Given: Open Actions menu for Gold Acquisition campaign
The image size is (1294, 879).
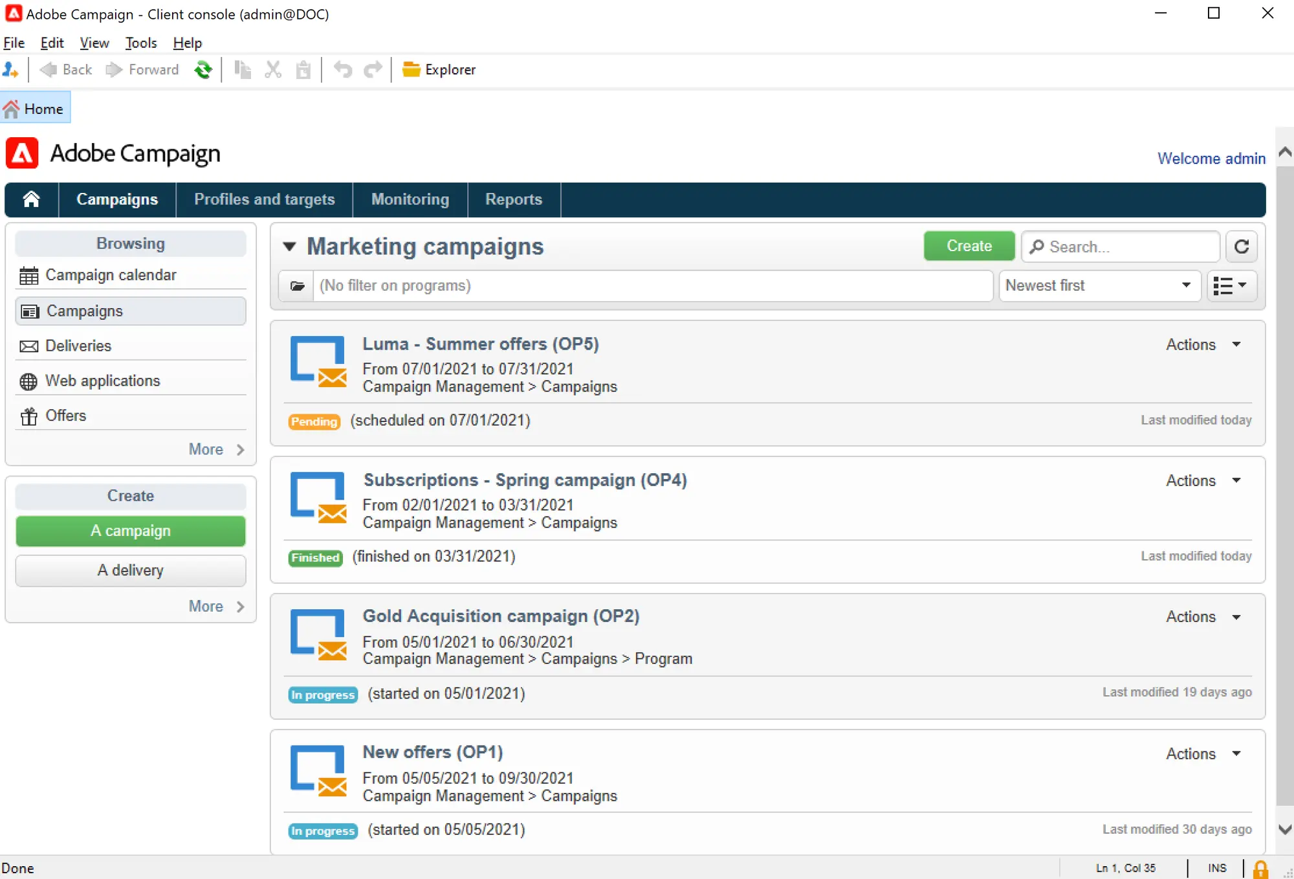Looking at the screenshot, I should 1203,617.
